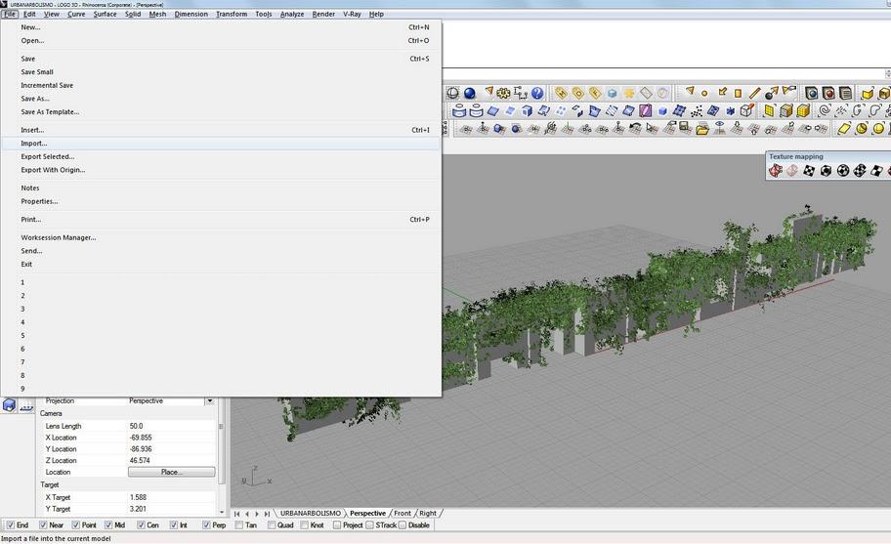
Task: Select the spherical mapping checker icon
Action: coord(843,170)
